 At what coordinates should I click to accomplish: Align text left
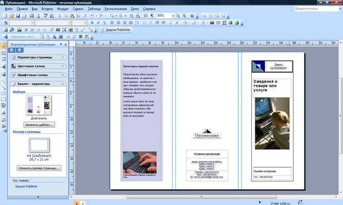112,23
